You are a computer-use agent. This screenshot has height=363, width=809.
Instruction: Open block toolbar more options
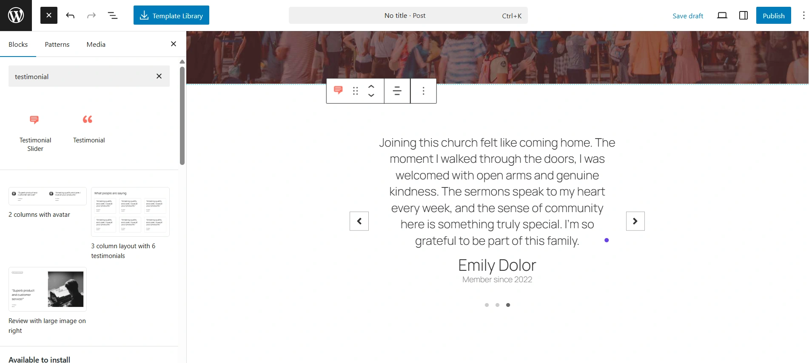(x=424, y=91)
